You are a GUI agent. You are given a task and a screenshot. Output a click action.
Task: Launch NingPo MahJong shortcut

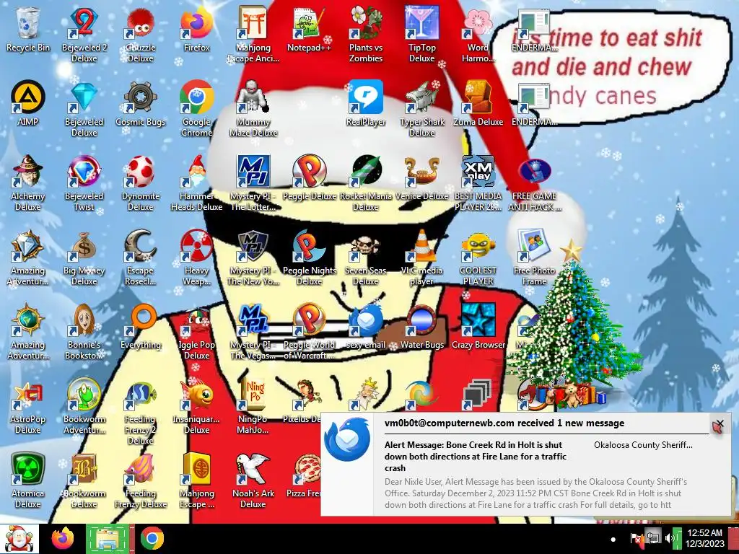[253, 406]
